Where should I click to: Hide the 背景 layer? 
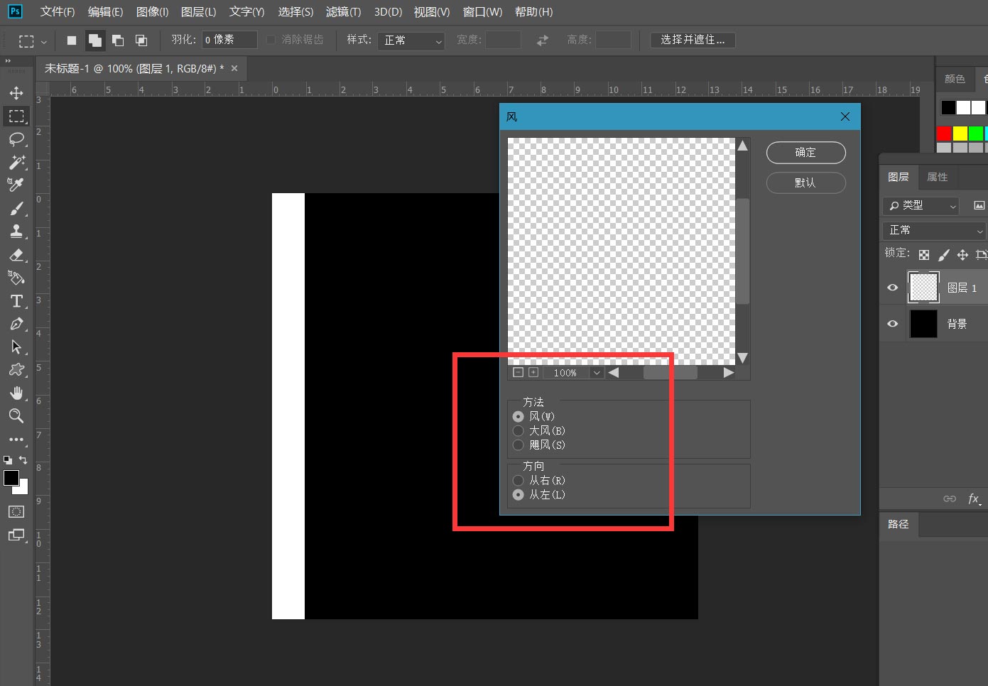pyautogui.click(x=893, y=324)
